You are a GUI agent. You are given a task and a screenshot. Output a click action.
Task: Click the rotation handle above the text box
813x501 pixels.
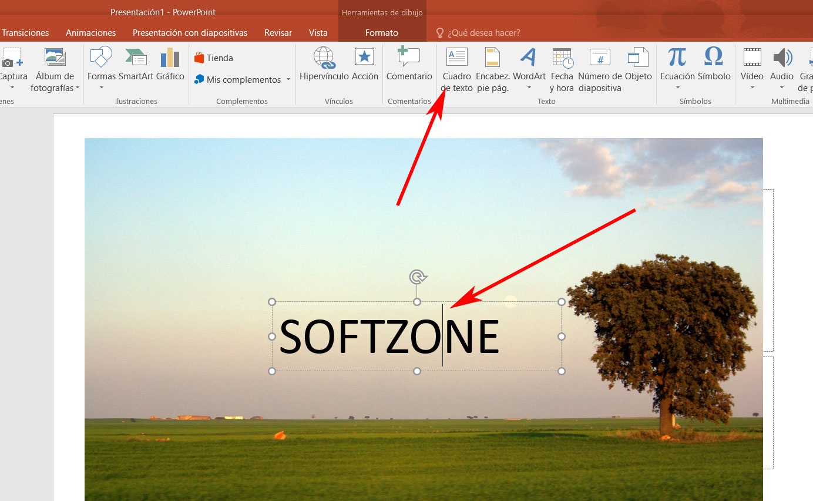coord(417,277)
